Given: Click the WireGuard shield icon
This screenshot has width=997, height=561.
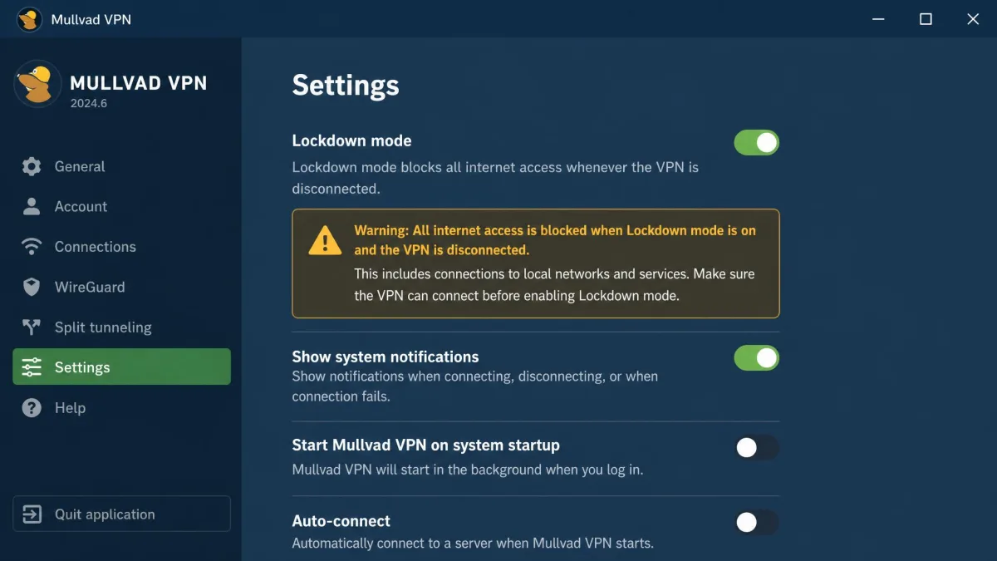Looking at the screenshot, I should pos(32,287).
